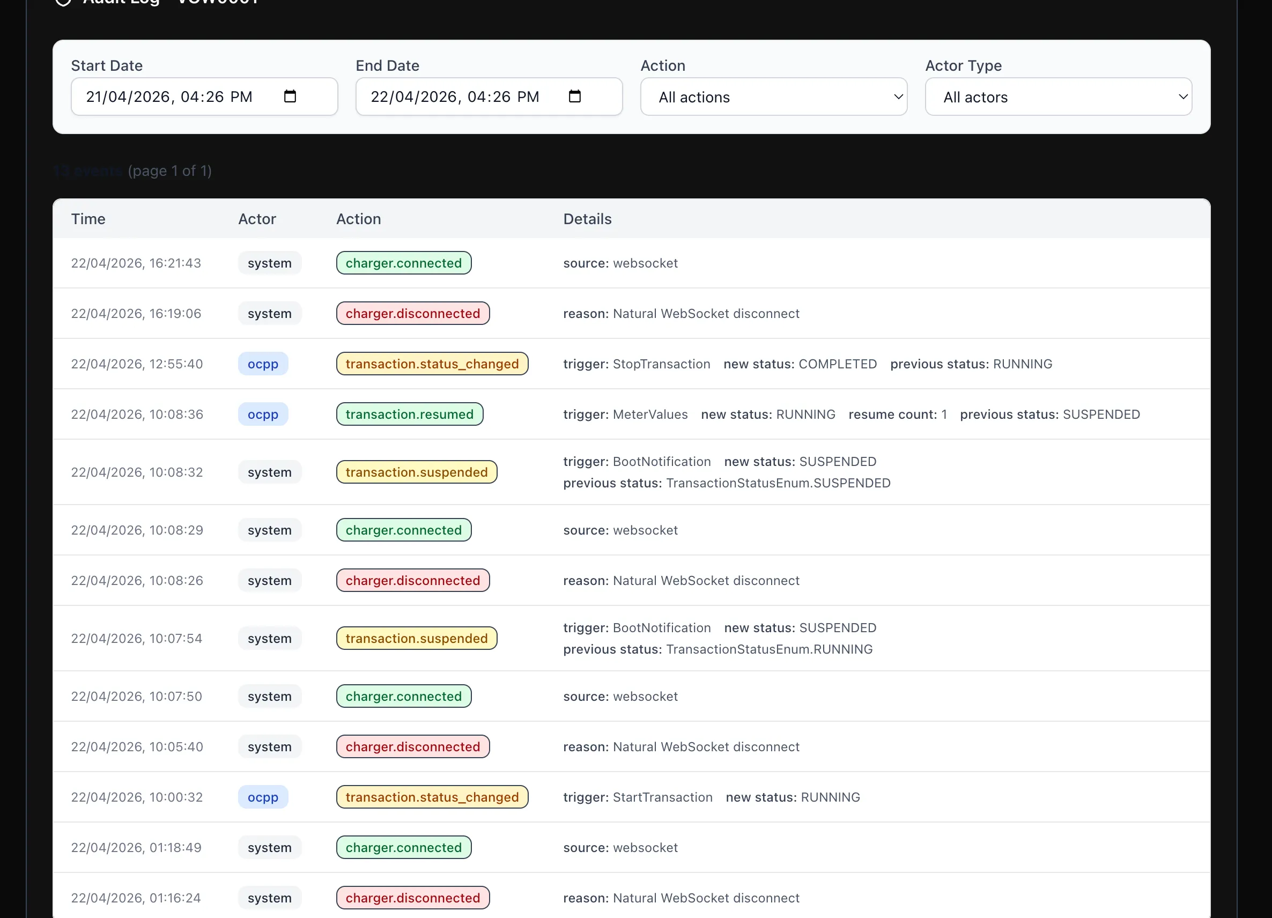Click ocpp actor tag at 10:08:36
The width and height of the screenshot is (1272, 918).
pos(263,414)
